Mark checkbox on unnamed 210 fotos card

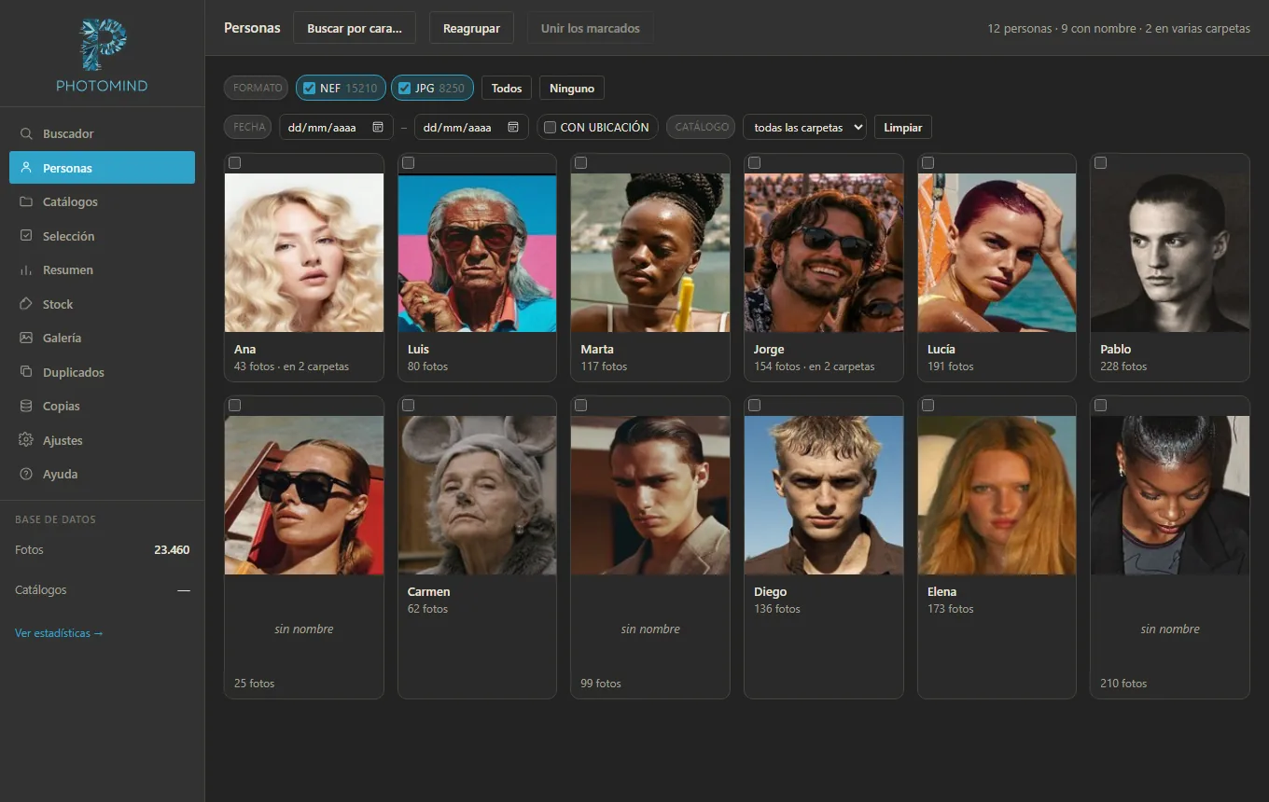point(1101,406)
